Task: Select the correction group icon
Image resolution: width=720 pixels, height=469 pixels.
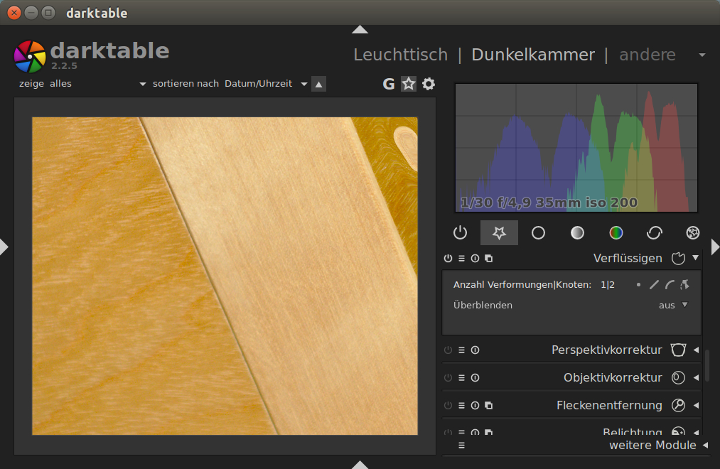Action: coord(655,232)
